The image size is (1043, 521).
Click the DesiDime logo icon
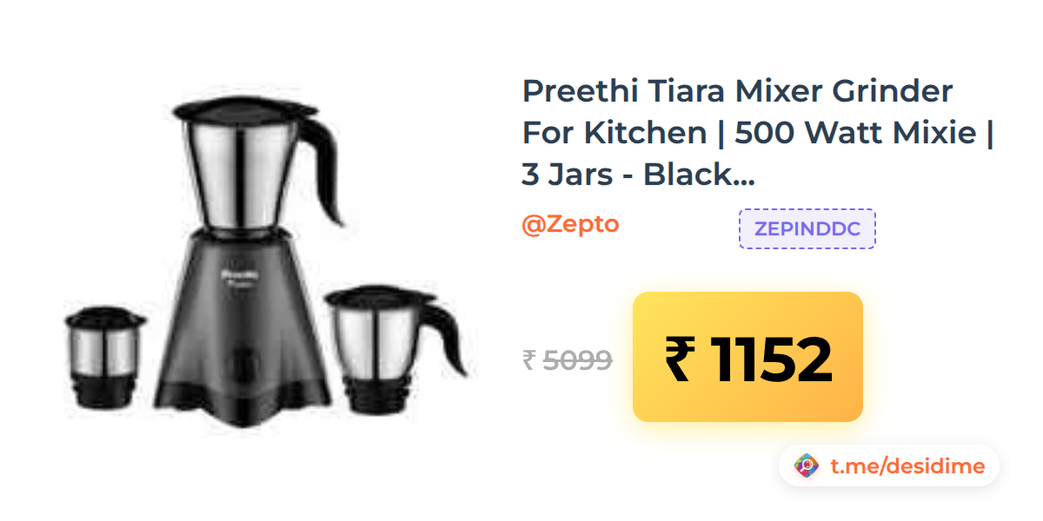pyautogui.click(x=807, y=466)
